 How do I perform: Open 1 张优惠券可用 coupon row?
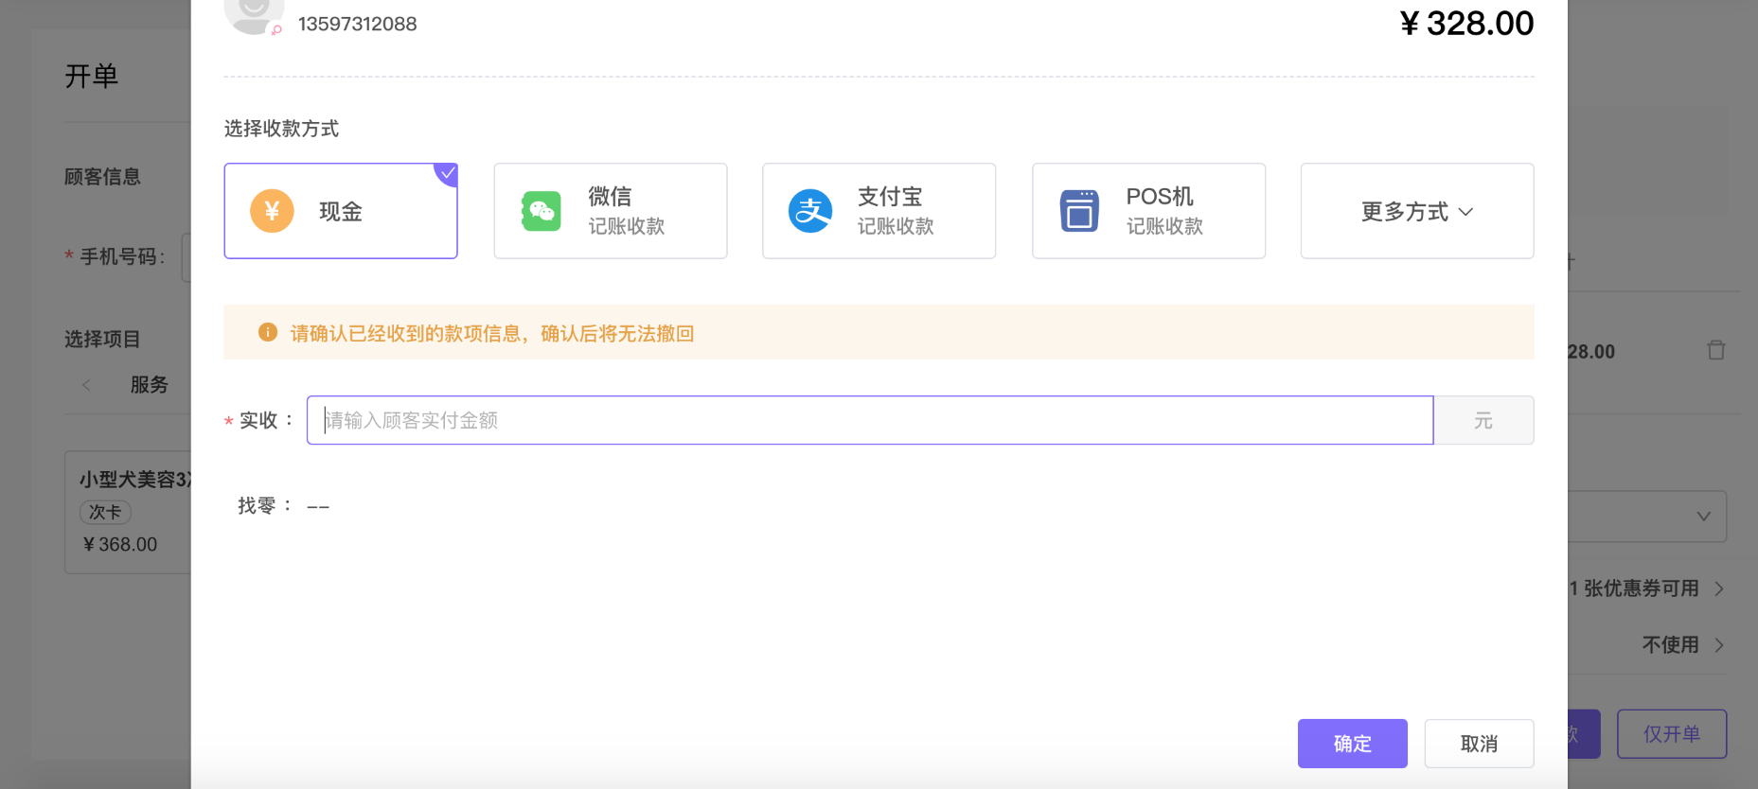[1647, 588]
